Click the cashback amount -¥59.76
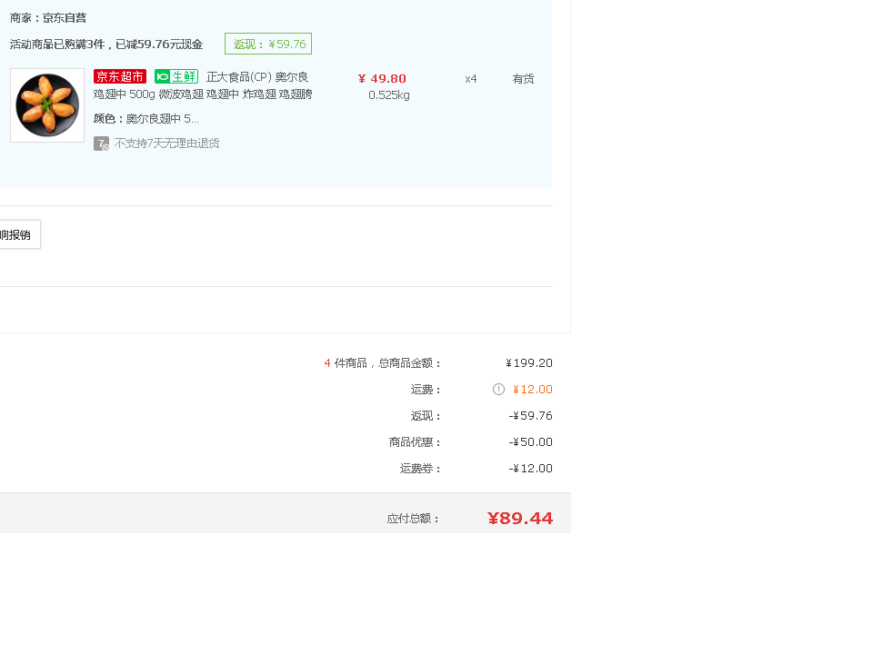 pyautogui.click(x=530, y=416)
